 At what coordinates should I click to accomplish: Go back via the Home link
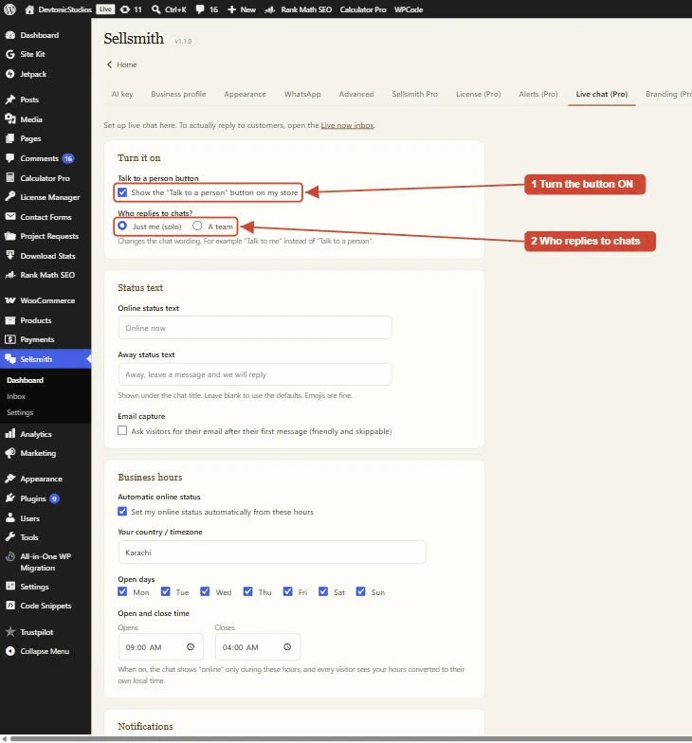(122, 64)
